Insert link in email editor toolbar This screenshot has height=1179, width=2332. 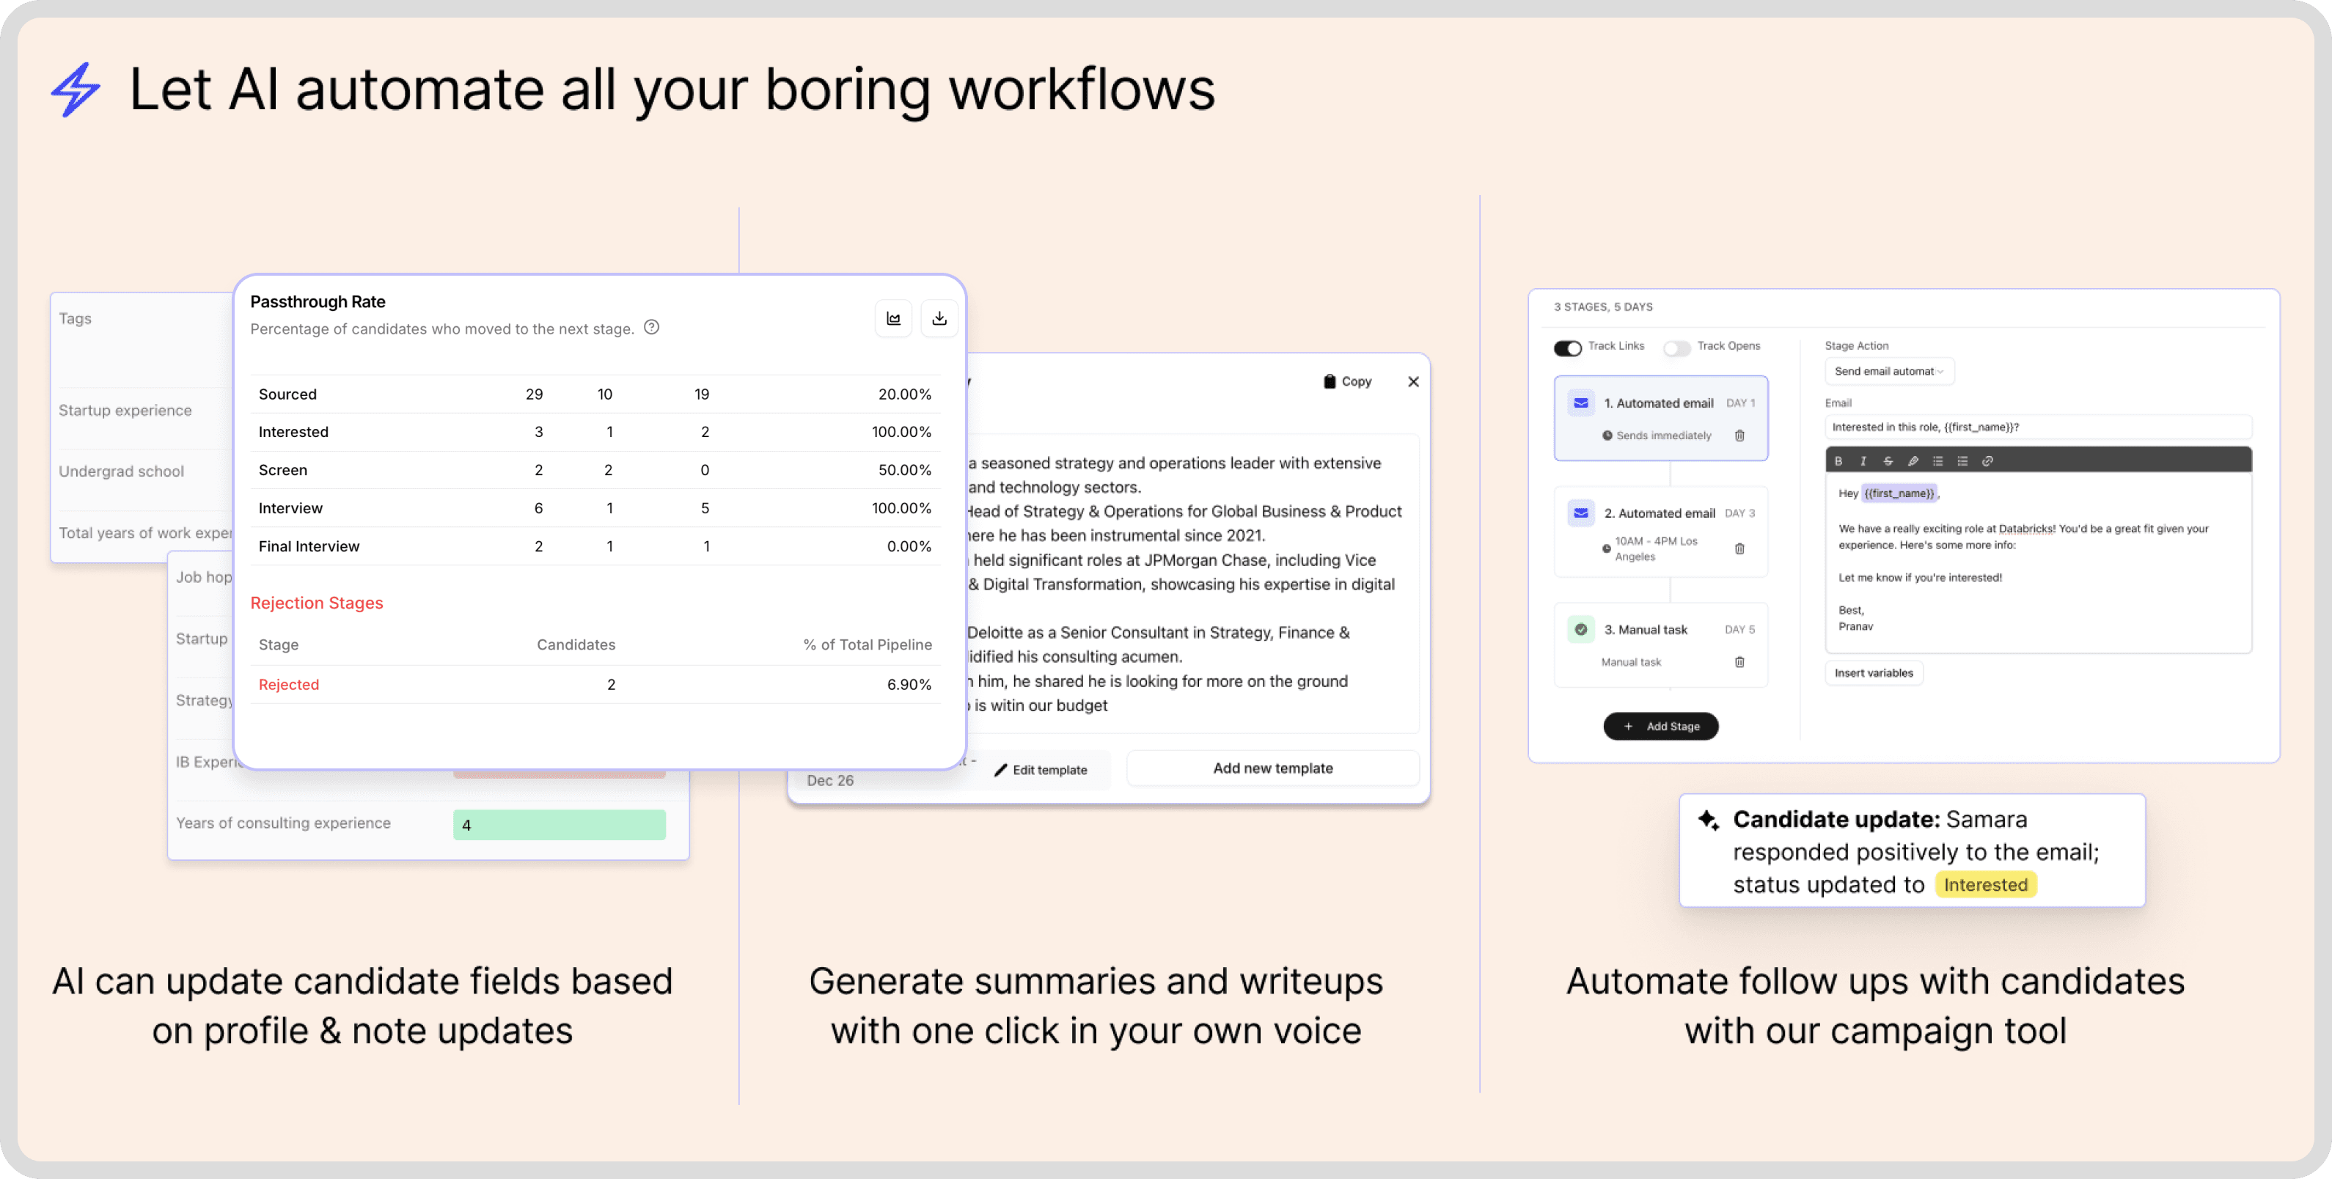pyautogui.click(x=1987, y=460)
